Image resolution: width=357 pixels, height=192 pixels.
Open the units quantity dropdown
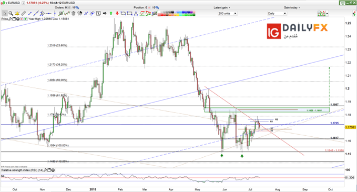(227, 14)
